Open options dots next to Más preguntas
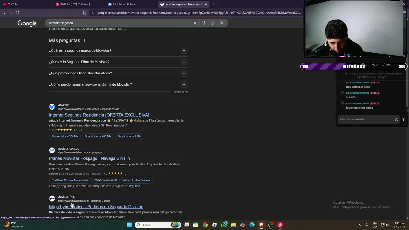Image resolution: width=409 pixels, height=230 pixels. 85,41
